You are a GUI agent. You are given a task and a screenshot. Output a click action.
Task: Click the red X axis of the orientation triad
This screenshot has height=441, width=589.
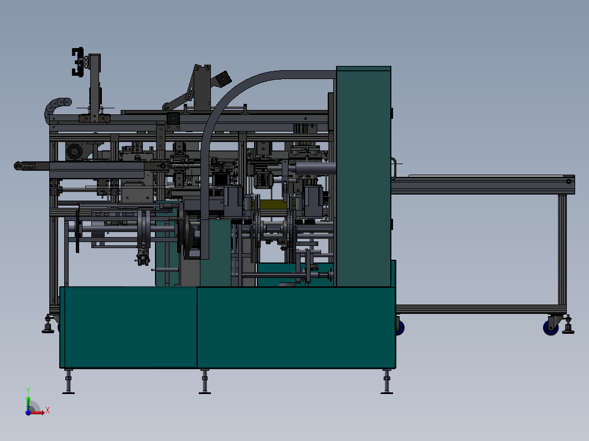tap(37, 412)
